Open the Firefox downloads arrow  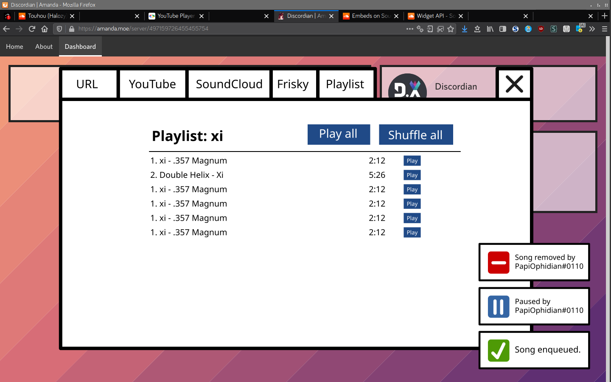(465, 29)
